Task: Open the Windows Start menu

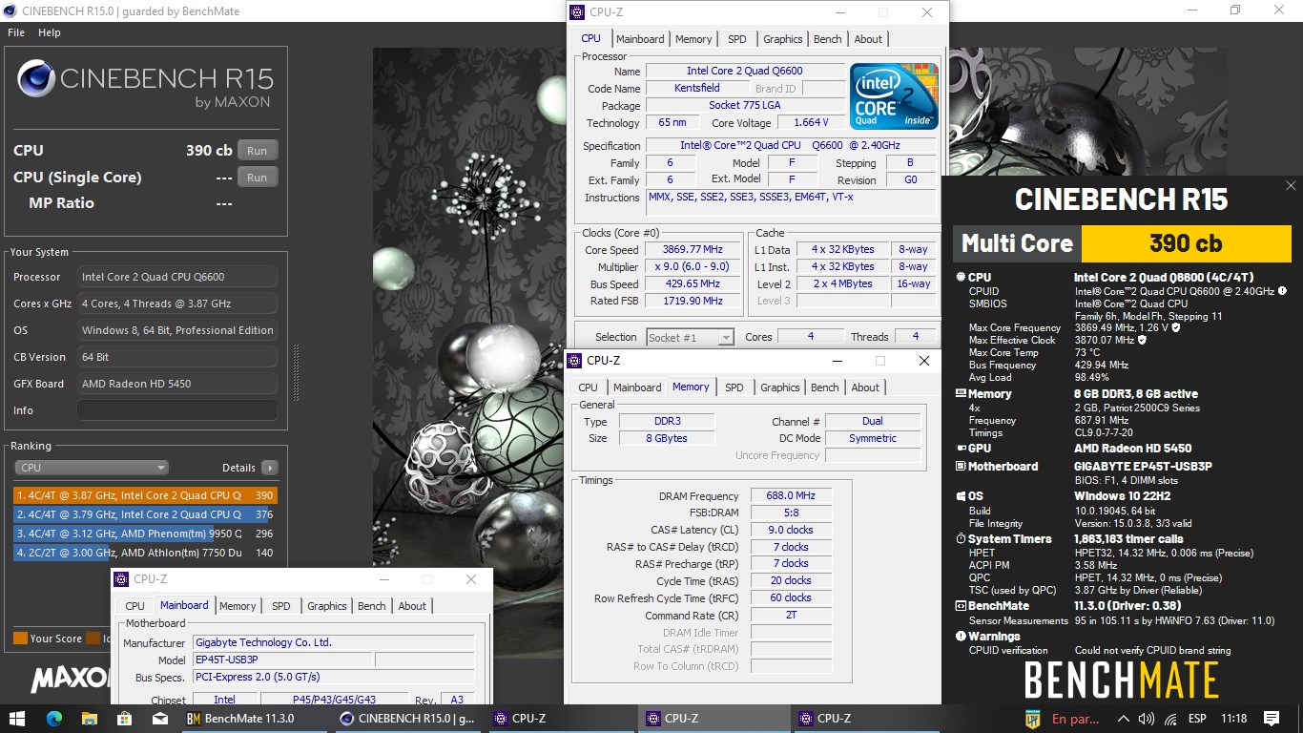Action: click(x=17, y=719)
